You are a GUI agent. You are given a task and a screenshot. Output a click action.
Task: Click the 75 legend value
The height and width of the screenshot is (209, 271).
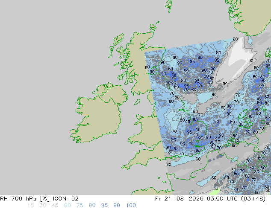pyautogui.click(x=80, y=206)
